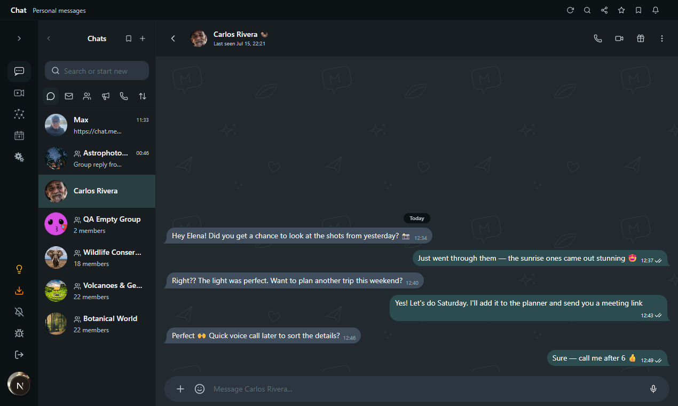Toggle the muted notifications bell in sidebar
Viewport: 678px width, 406px height.
click(x=19, y=312)
